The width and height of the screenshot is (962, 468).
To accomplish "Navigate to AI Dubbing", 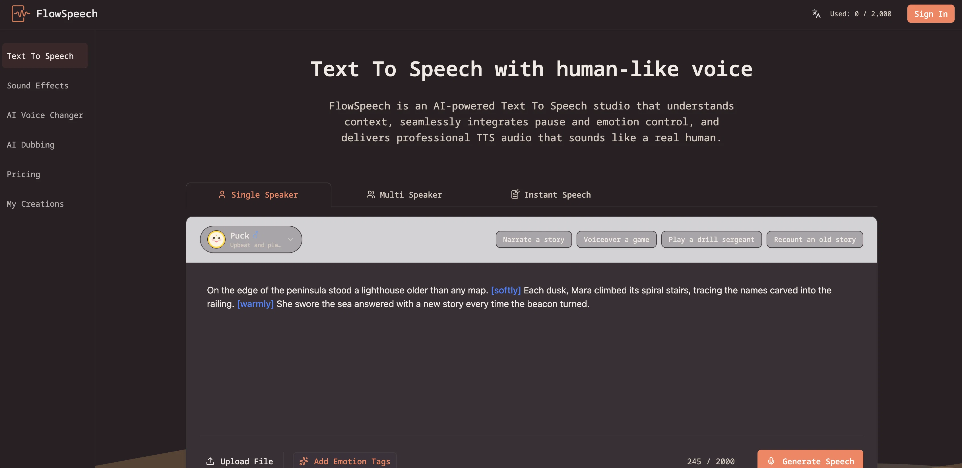I will [31, 145].
